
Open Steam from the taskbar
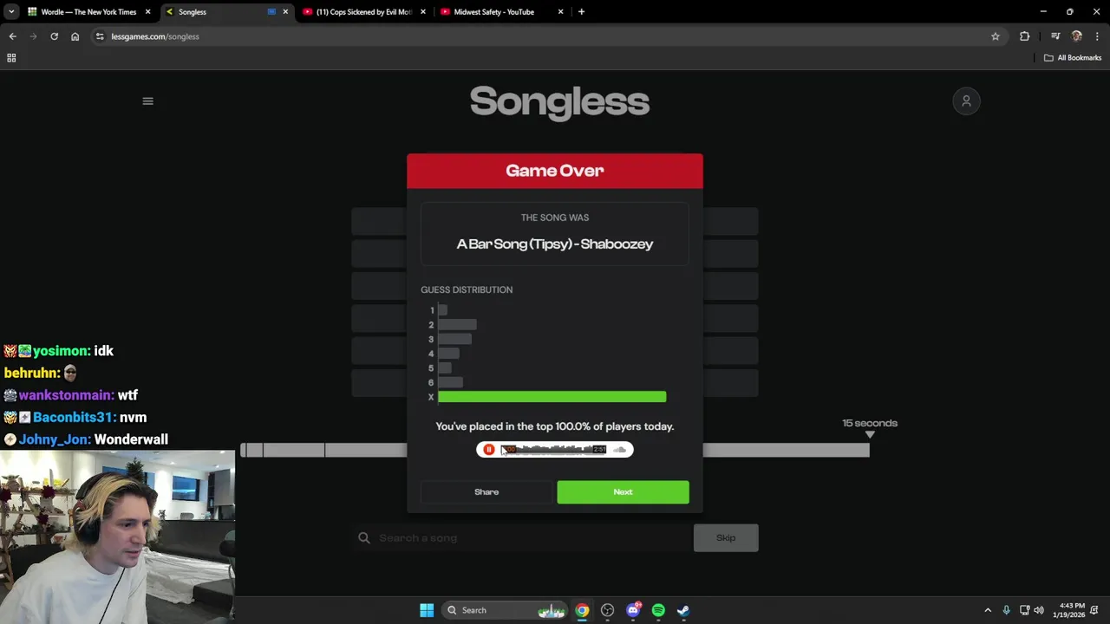[x=683, y=610]
